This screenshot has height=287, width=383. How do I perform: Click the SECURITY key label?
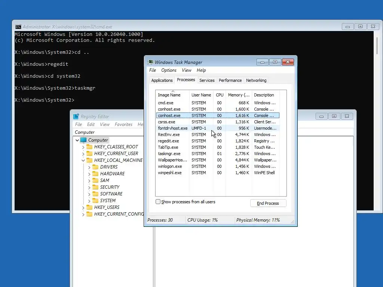pyautogui.click(x=110, y=187)
